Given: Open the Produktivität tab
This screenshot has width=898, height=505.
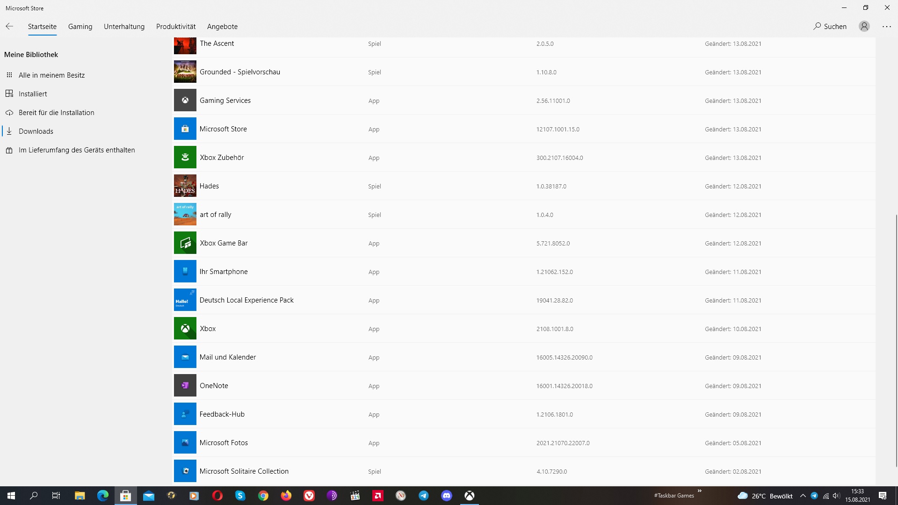Looking at the screenshot, I should tap(176, 27).
